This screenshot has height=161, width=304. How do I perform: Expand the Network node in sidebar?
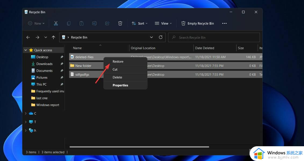tap(26, 130)
